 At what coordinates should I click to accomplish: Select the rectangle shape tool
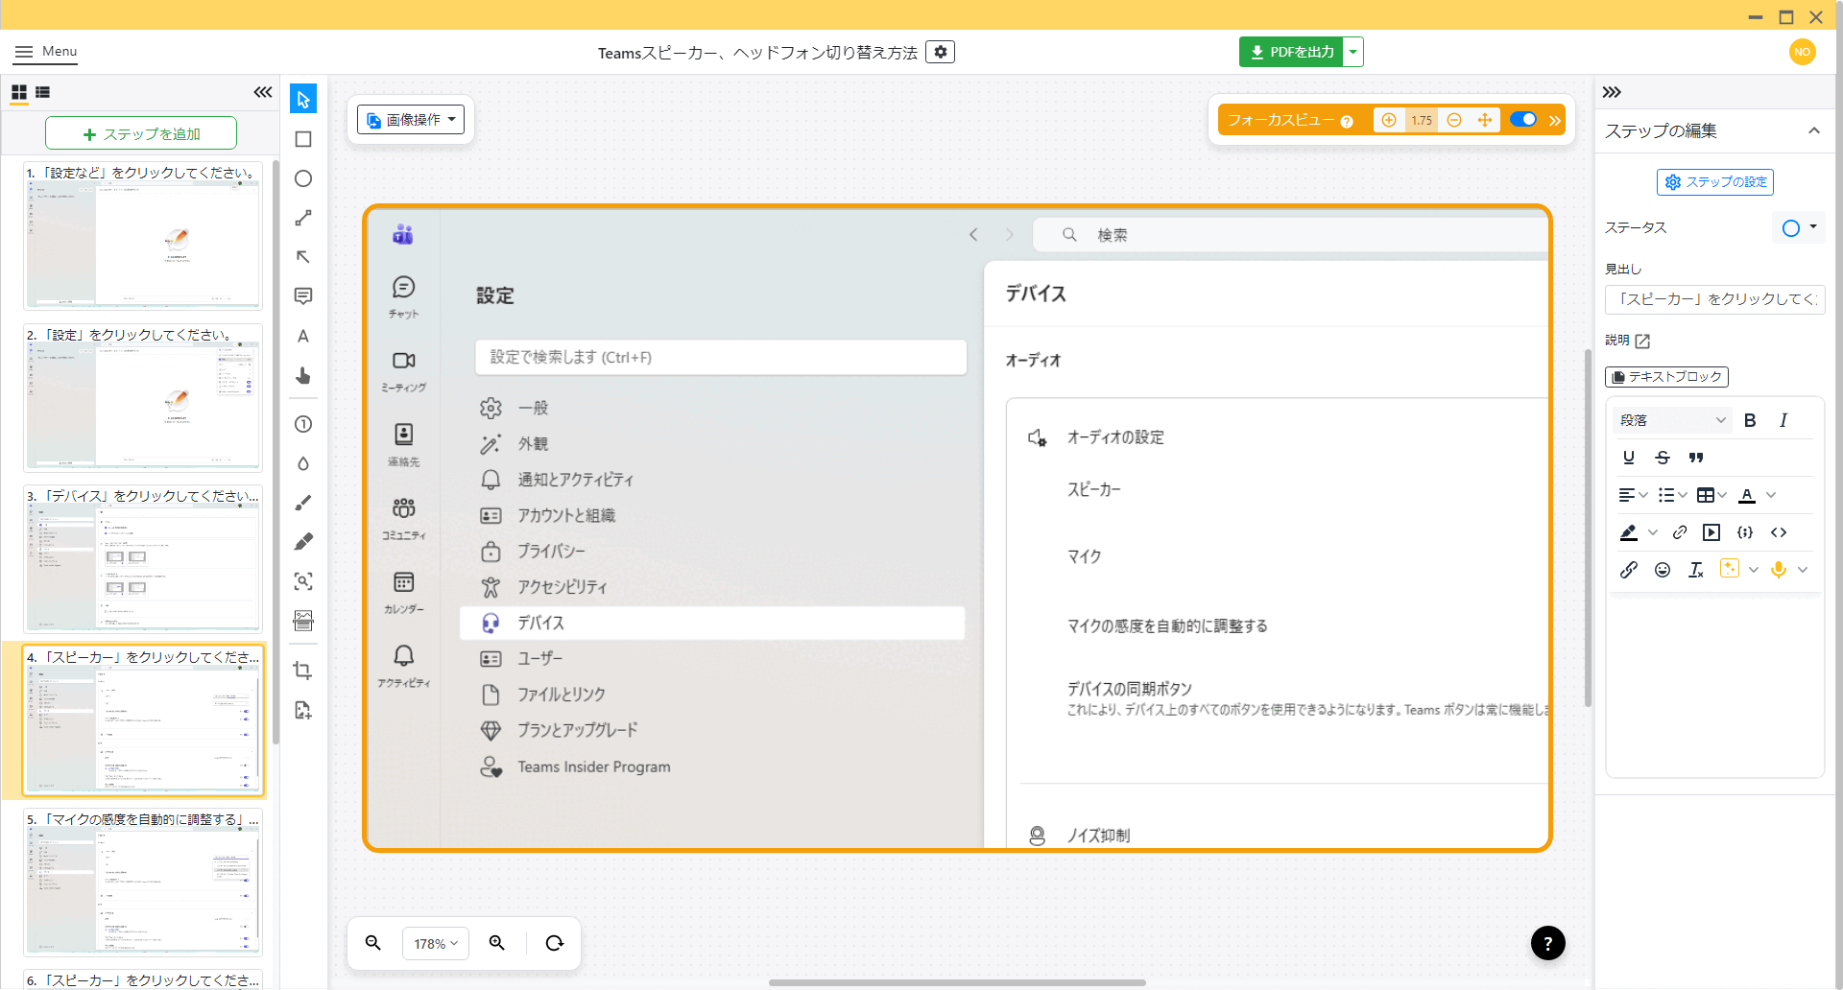pyautogui.click(x=303, y=139)
